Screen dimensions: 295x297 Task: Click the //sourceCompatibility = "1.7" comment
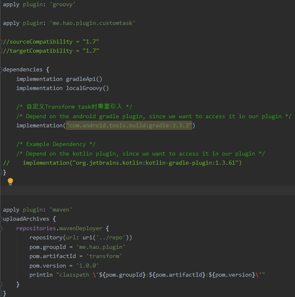pos(51,41)
